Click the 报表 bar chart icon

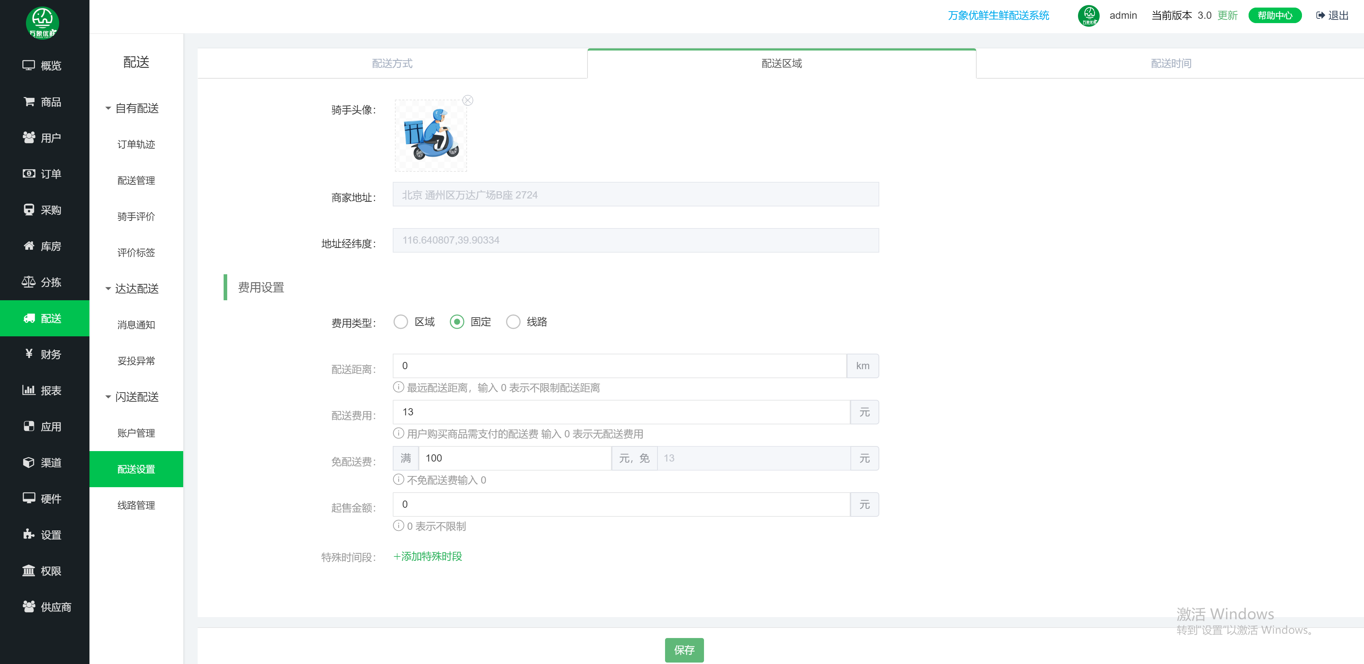tap(28, 390)
